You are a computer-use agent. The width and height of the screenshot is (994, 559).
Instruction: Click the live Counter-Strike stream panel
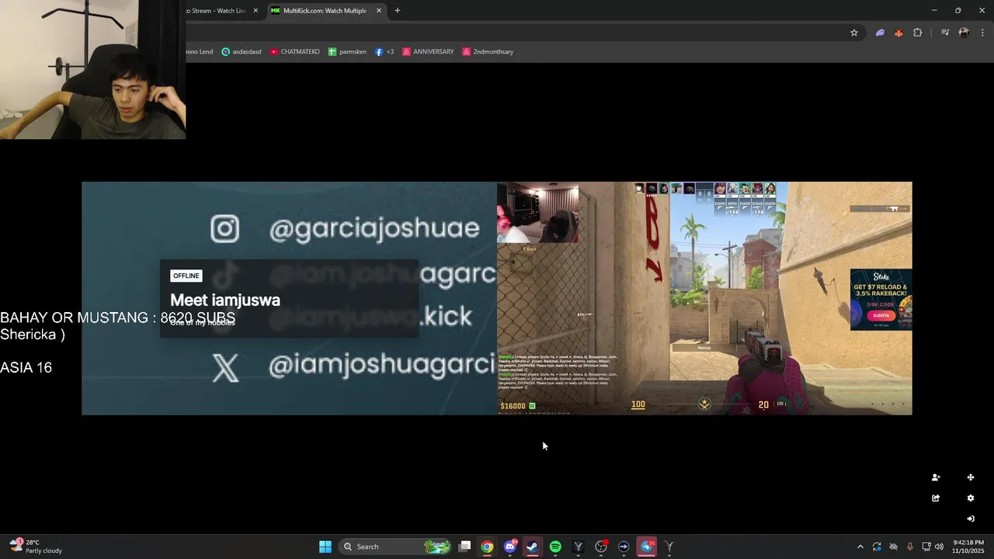tap(704, 298)
